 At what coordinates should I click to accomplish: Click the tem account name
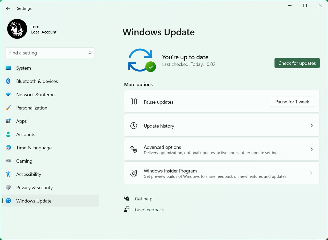point(35,27)
